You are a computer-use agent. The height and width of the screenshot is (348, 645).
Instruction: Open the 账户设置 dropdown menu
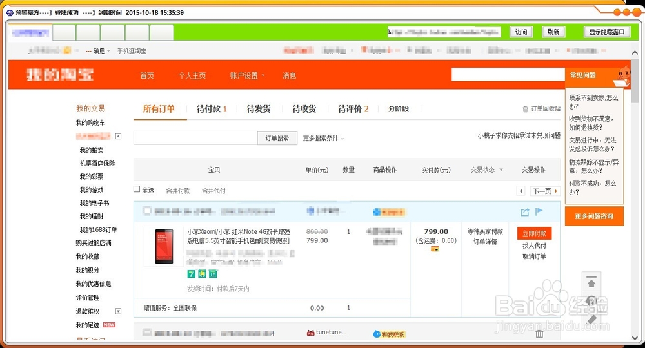coord(247,75)
